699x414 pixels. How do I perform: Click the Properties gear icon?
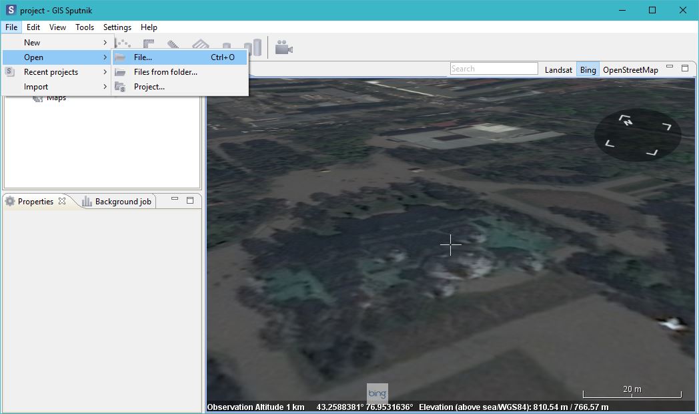tap(10, 201)
